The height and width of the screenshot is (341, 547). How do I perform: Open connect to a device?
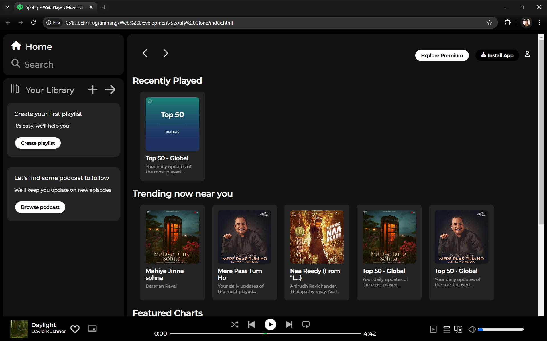pyautogui.click(x=458, y=329)
